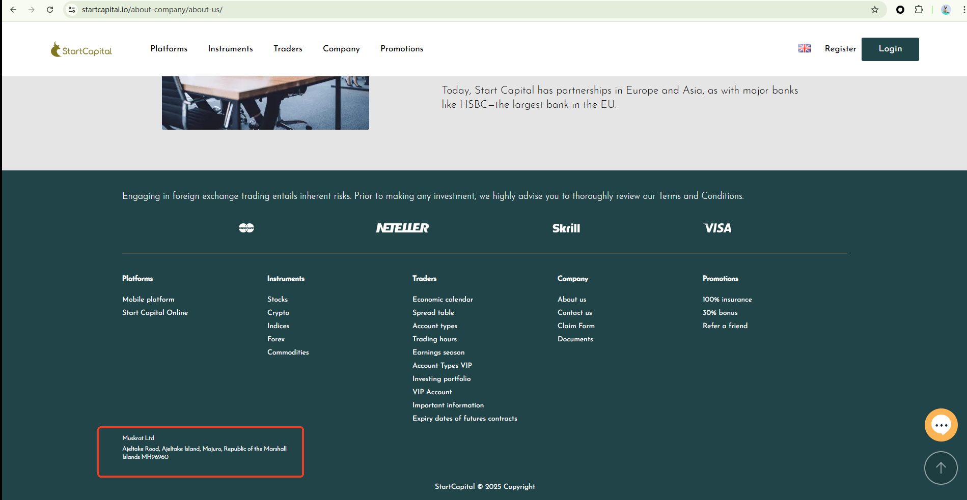Click the StartCapital logo in header
Screen dimensions: 967x500
pos(81,49)
